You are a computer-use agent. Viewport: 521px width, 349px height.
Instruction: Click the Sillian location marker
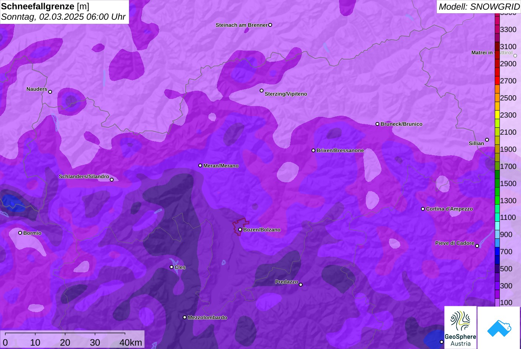click(x=487, y=140)
